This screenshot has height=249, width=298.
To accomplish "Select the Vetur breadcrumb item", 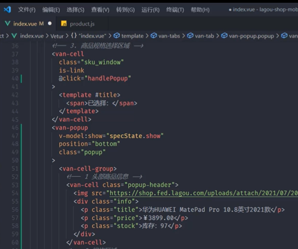I will click(57, 36).
